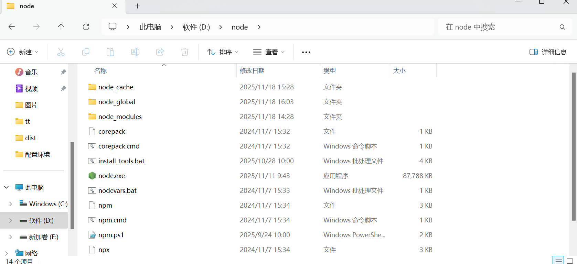Click the Rename icon in toolbar
The image size is (577, 264).
(x=135, y=52)
